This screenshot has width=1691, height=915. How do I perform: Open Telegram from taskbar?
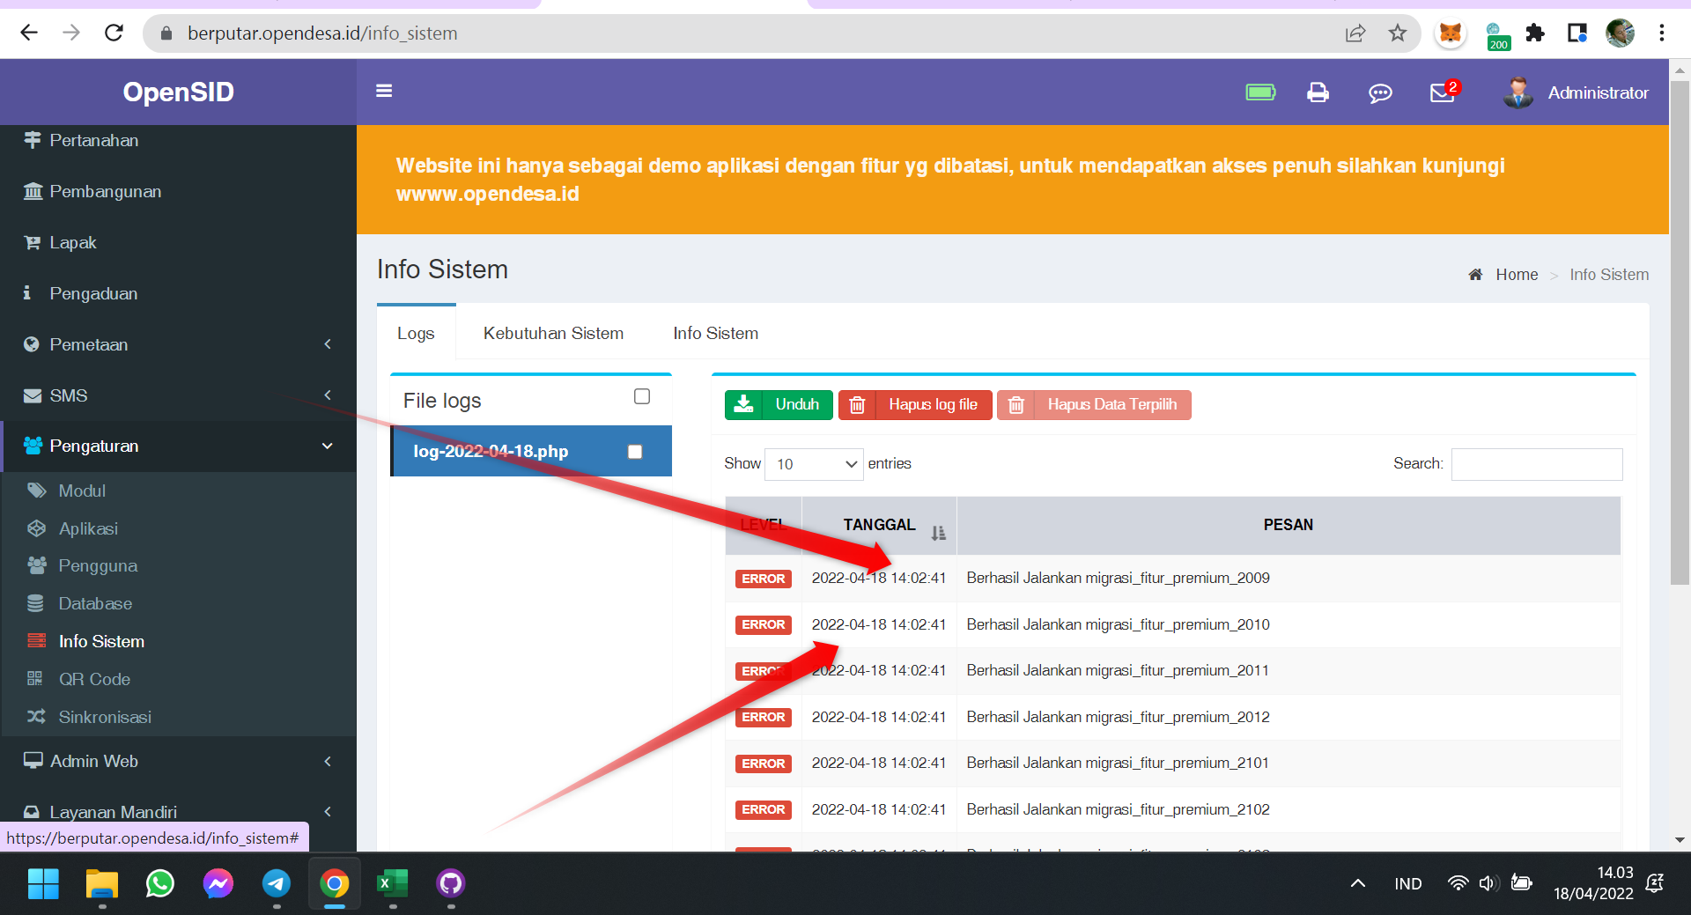(x=277, y=883)
